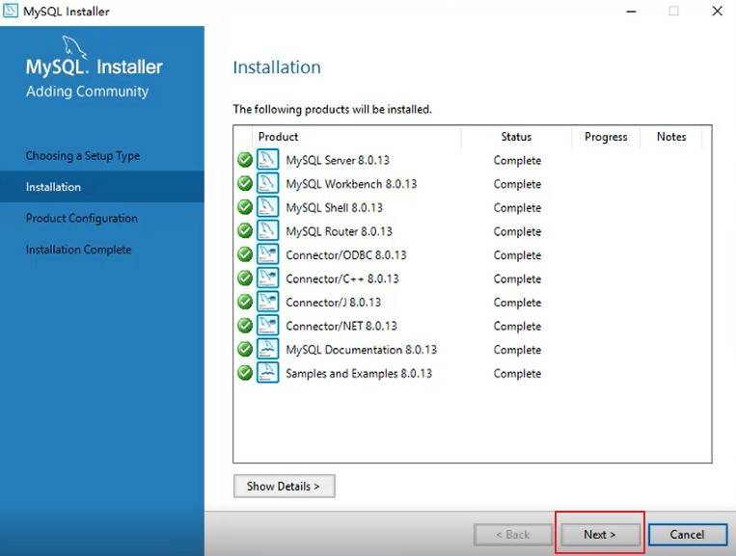The width and height of the screenshot is (736, 556).
Task: Select the Connector/ODBC 8.0.13 row text
Action: [346, 255]
